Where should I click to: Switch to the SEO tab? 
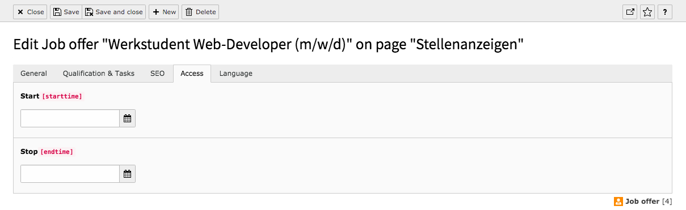pos(158,74)
